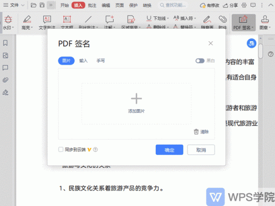
Task: Click the save disk icon
Action: [42, 5]
